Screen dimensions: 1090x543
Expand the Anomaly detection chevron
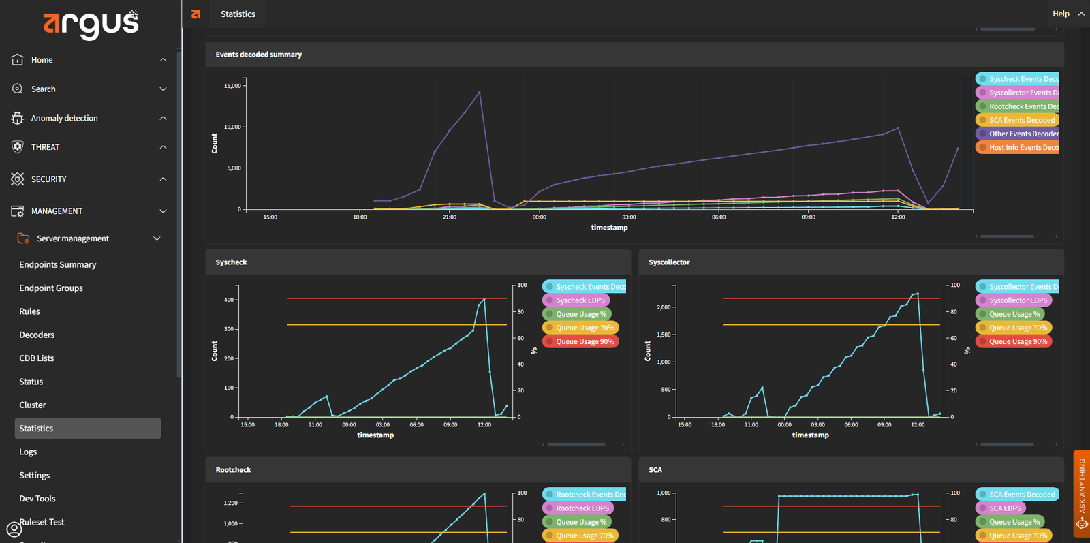click(x=163, y=119)
